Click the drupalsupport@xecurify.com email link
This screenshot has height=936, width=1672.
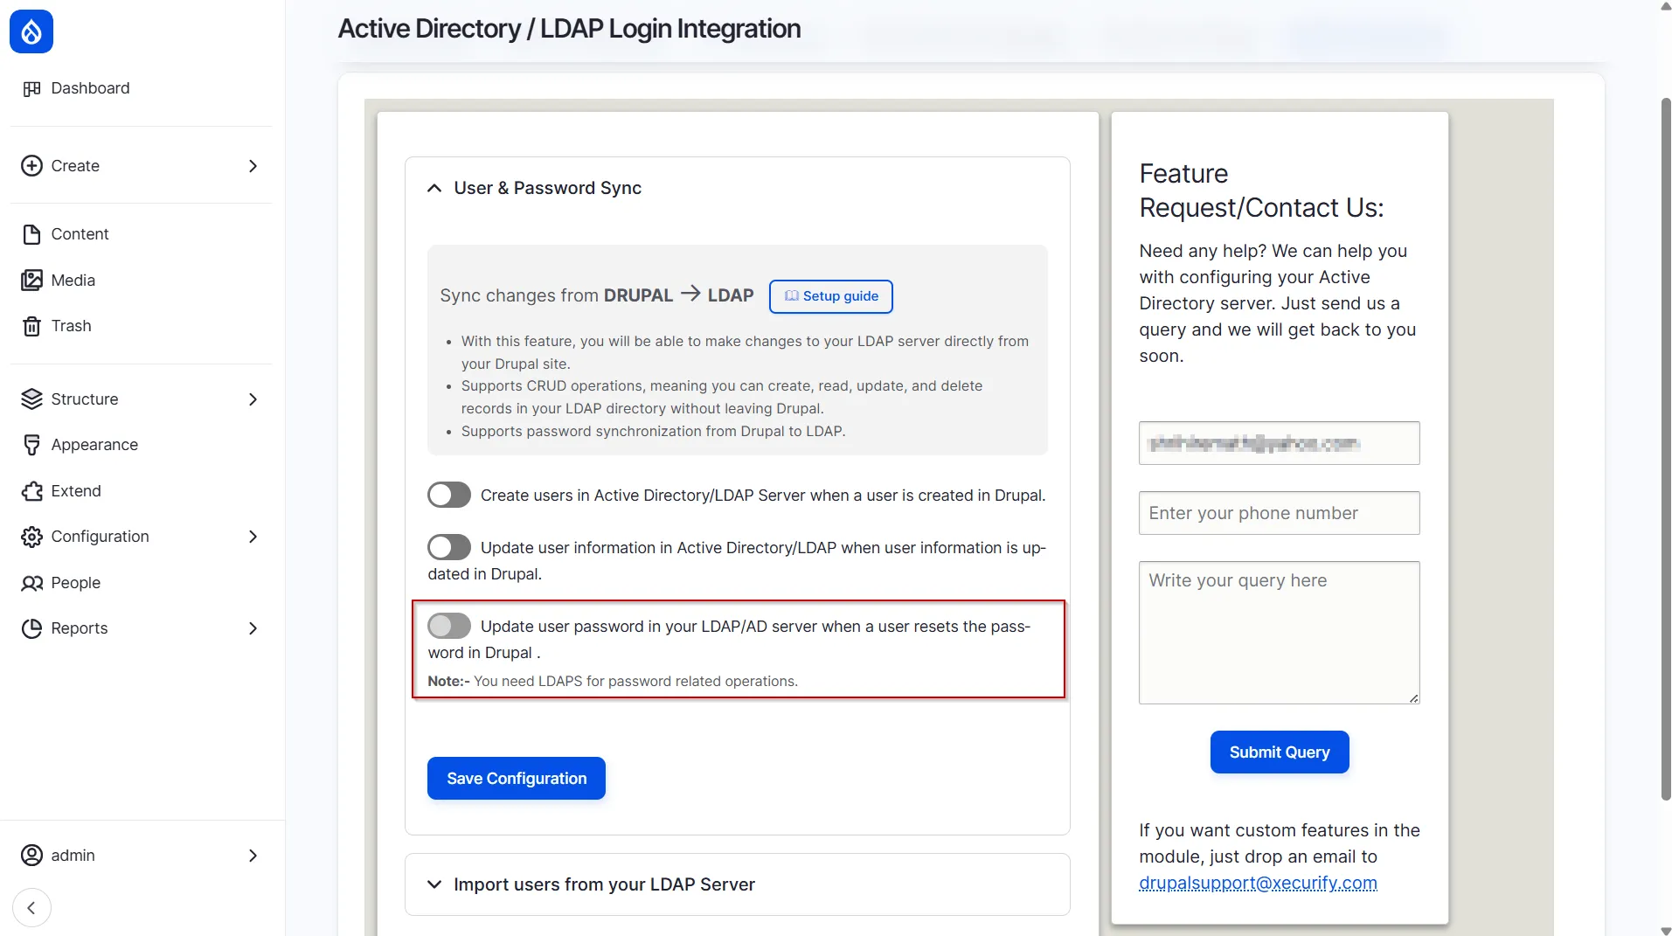click(x=1258, y=883)
